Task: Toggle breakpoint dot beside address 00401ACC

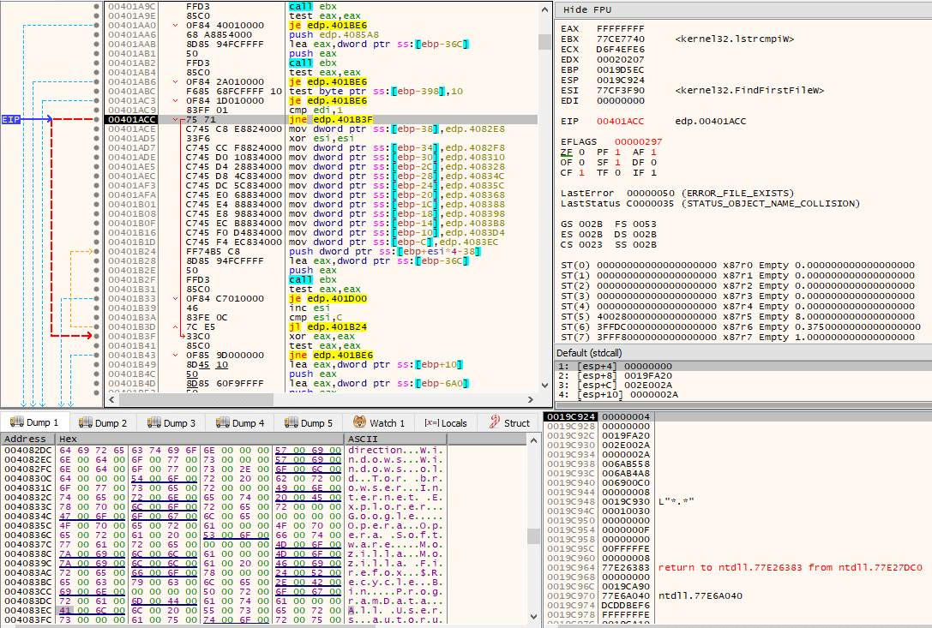Action: (x=97, y=119)
